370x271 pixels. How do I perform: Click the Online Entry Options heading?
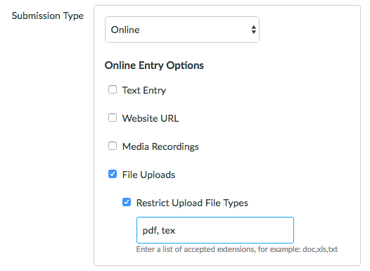tap(154, 65)
